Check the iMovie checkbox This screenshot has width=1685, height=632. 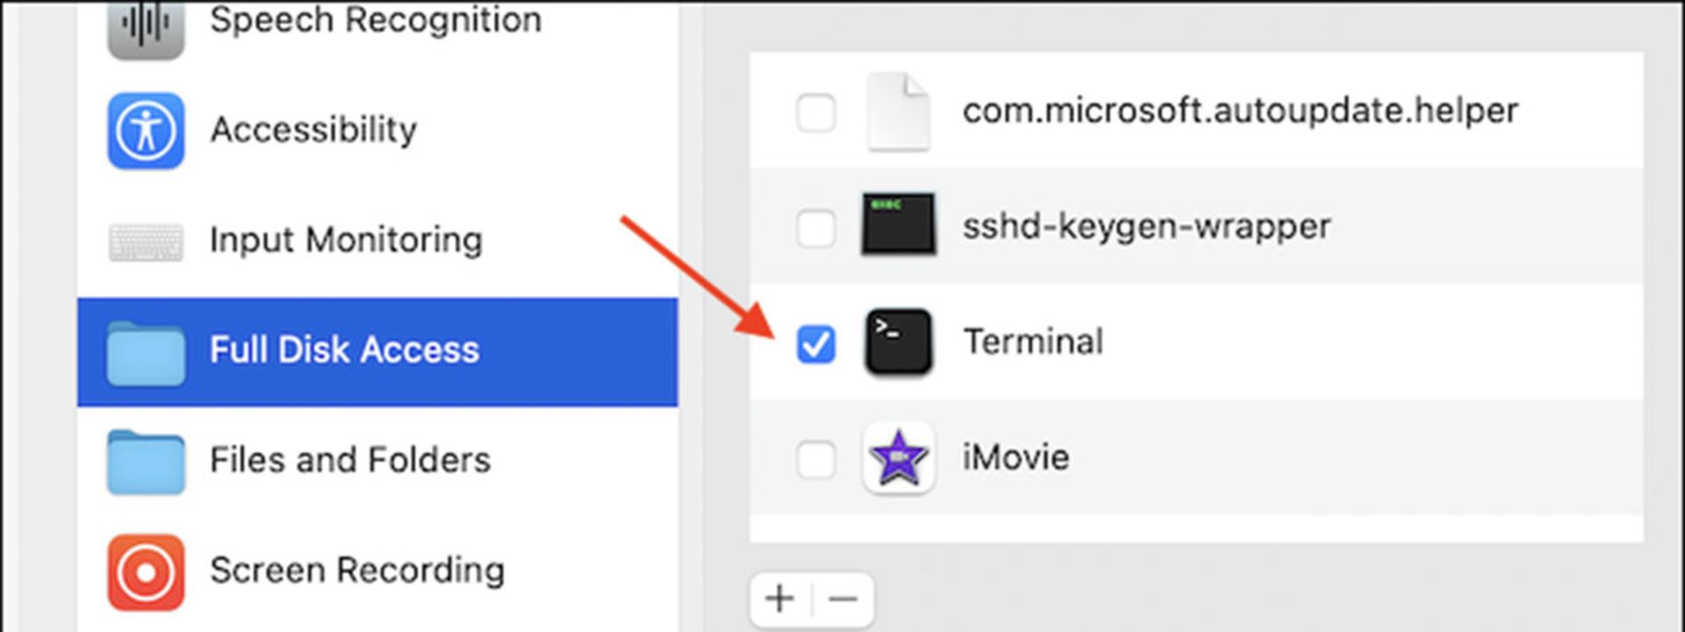coord(815,459)
